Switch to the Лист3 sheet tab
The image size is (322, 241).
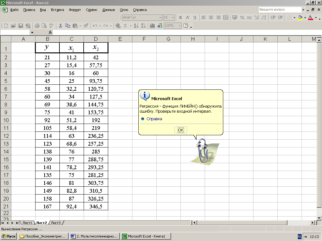56,223
